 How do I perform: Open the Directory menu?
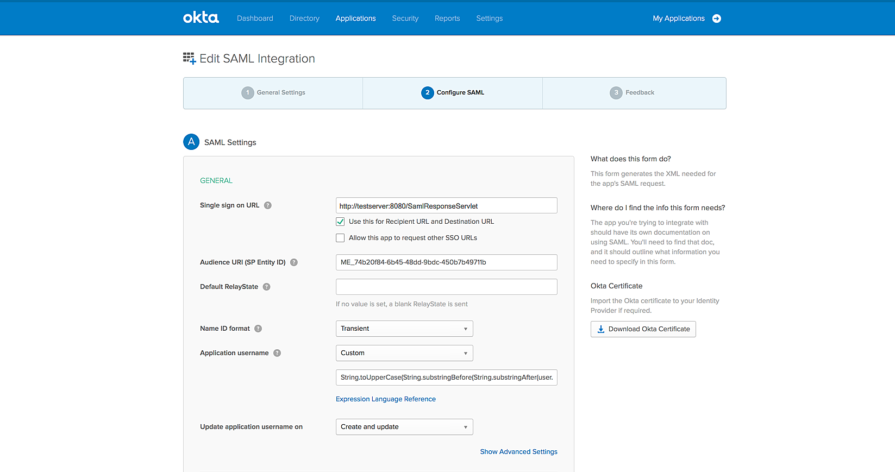pyautogui.click(x=304, y=18)
